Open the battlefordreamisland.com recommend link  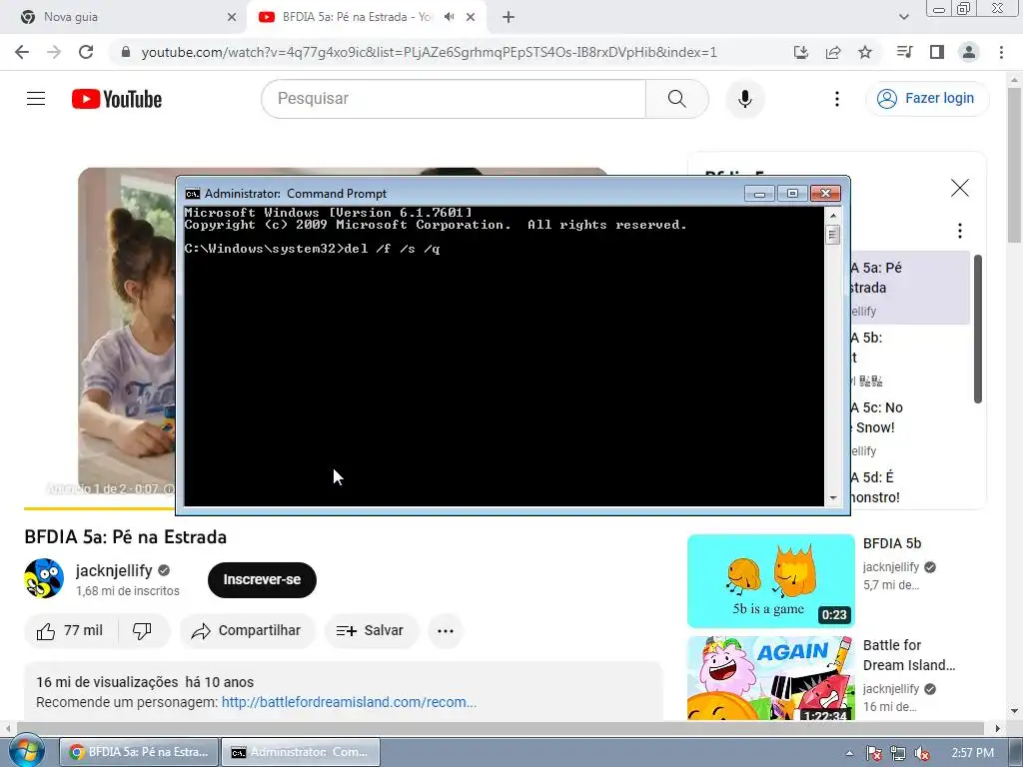tap(349, 702)
